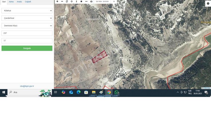This screenshot has width=211, height=118.
Task: Zoom in with the plus tool
Action: point(57,1)
